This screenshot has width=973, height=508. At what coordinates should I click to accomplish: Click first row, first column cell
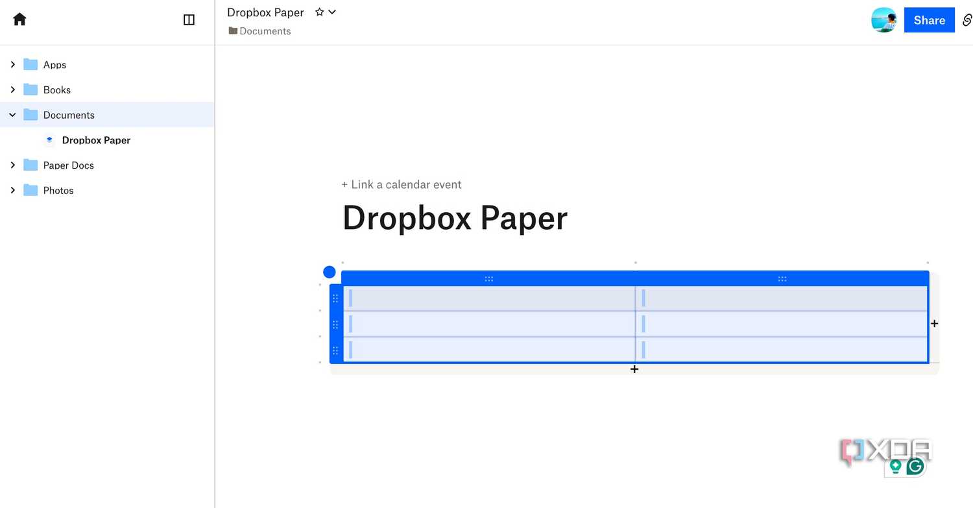coord(489,298)
